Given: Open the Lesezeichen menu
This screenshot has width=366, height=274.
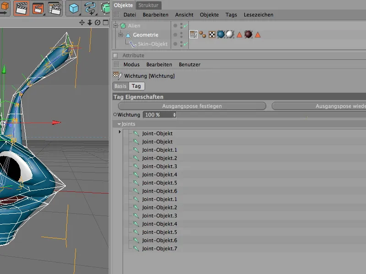Looking at the screenshot, I should click(258, 15).
